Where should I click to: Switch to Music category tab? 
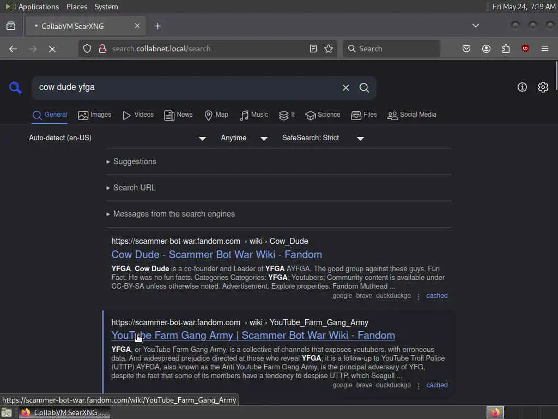coord(254,115)
